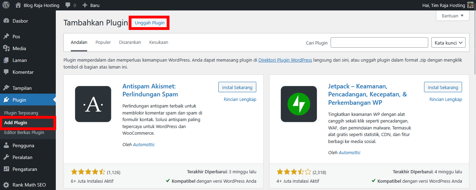This screenshot has width=476, height=190.
Task: Expand the Bantuan help dropdown
Action: point(453,16)
